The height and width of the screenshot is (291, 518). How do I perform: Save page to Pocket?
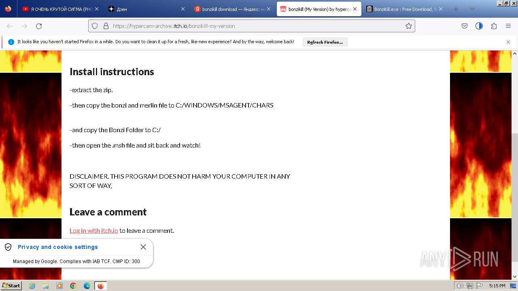[465, 26]
